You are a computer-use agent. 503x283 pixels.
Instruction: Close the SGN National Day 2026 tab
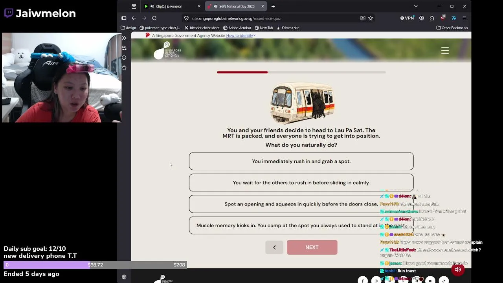point(263,6)
